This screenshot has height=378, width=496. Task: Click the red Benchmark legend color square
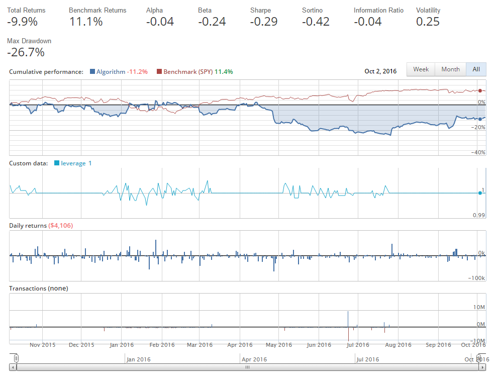point(160,72)
